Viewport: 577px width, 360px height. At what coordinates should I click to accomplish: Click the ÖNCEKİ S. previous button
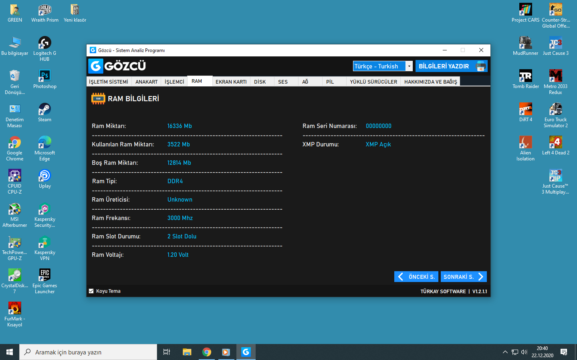[x=417, y=277]
